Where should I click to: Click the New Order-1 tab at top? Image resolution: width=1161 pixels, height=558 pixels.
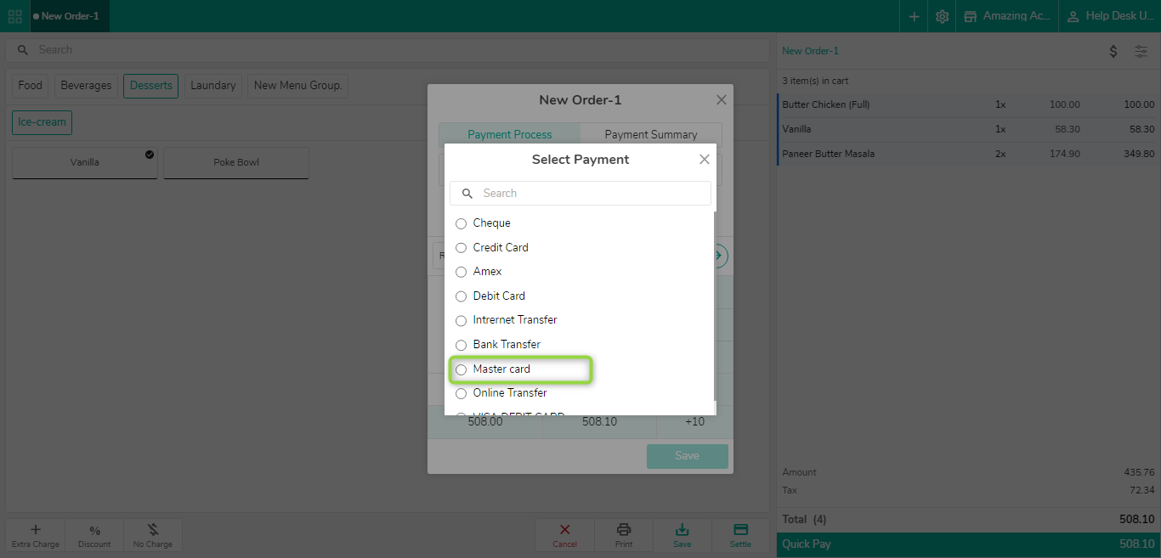point(70,16)
